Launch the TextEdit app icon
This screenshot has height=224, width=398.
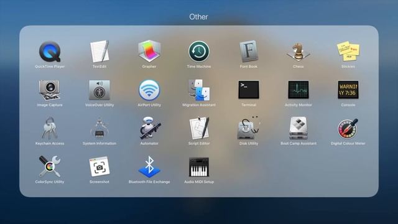(99, 51)
